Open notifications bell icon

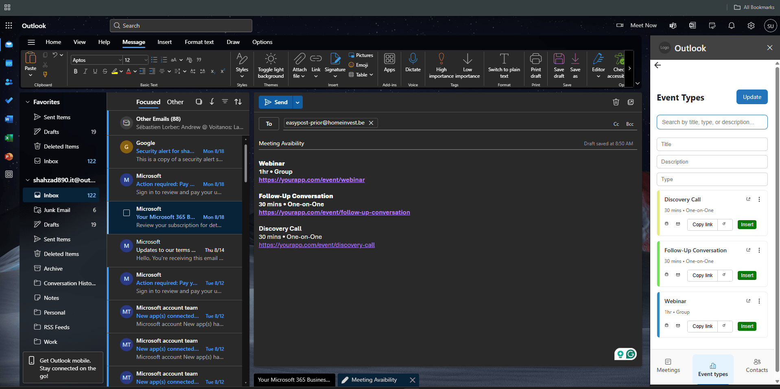click(x=732, y=26)
